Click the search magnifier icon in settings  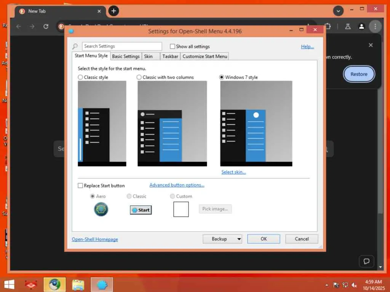point(75,46)
